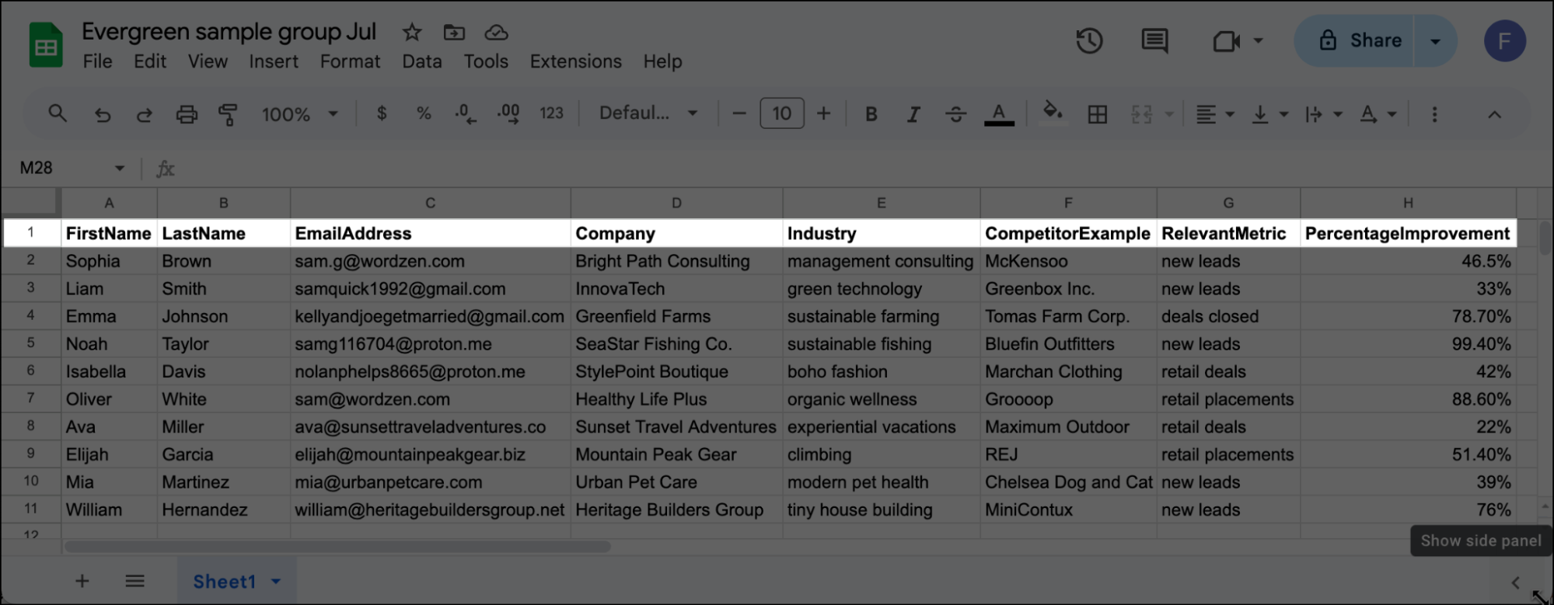Viewport: 1554px width, 605px height.
Task: Open the Data menu
Action: (x=422, y=61)
